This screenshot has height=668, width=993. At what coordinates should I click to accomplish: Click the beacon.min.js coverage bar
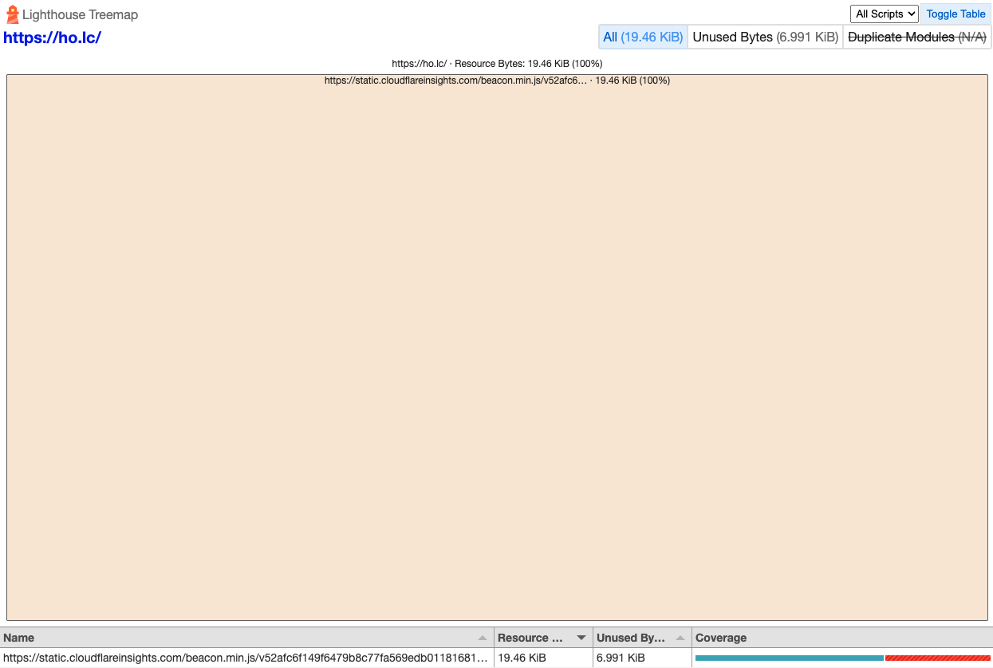click(841, 658)
